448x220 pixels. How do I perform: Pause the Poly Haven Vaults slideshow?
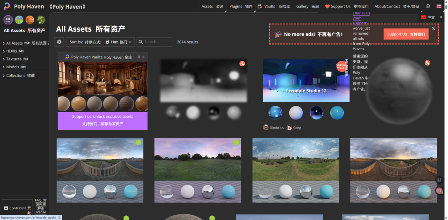coord(139,57)
